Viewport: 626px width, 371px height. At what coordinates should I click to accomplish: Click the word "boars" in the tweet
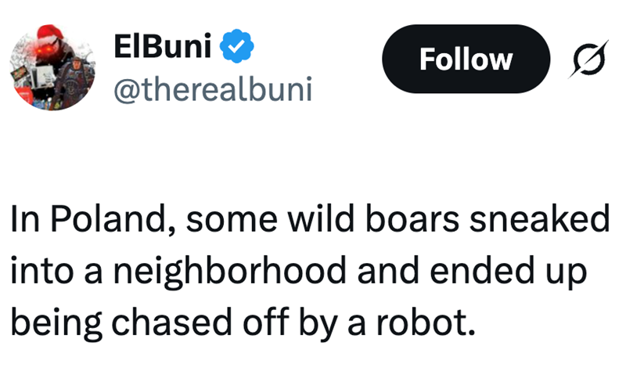pos(424,220)
